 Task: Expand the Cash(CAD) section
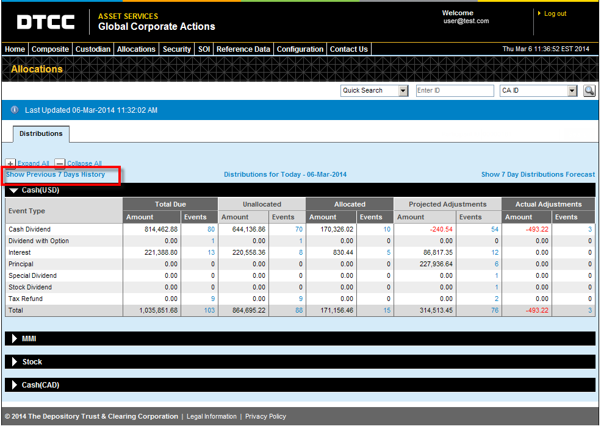click(x=15, y=385)
